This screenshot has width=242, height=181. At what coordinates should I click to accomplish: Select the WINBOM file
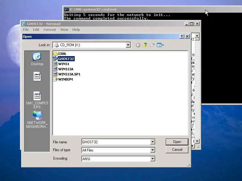(x=63, y=79)
